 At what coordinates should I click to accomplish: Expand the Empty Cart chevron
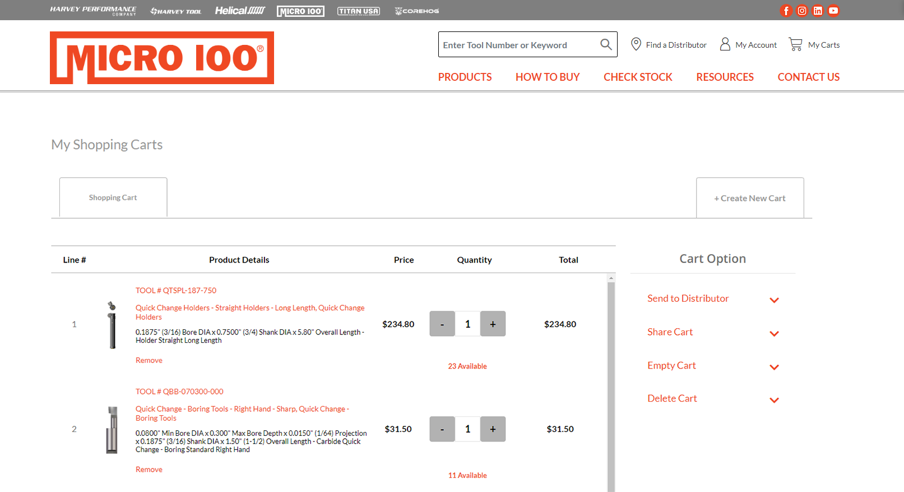[775, 367]
